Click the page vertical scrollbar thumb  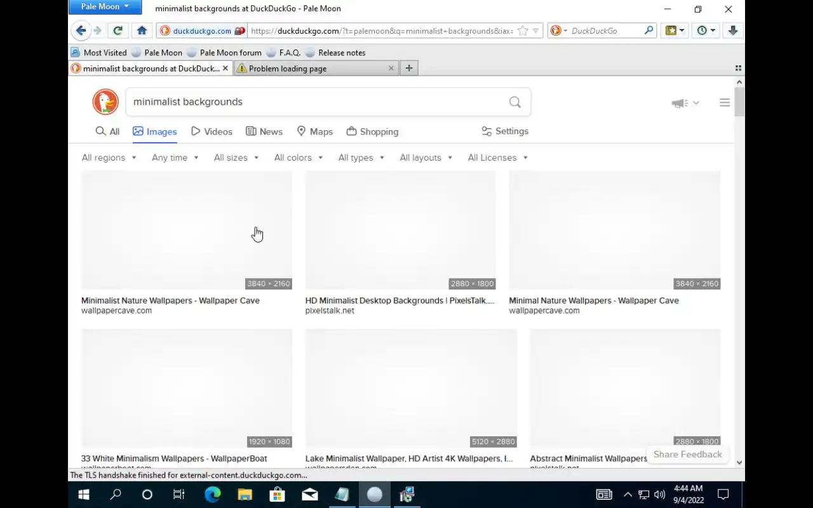[739, 102]
